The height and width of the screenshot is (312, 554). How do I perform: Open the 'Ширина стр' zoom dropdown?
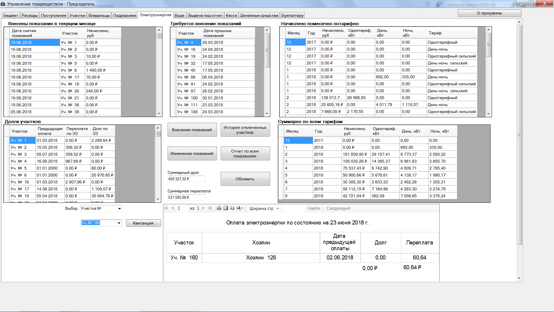pyautogui.click(x=278, y=209)
